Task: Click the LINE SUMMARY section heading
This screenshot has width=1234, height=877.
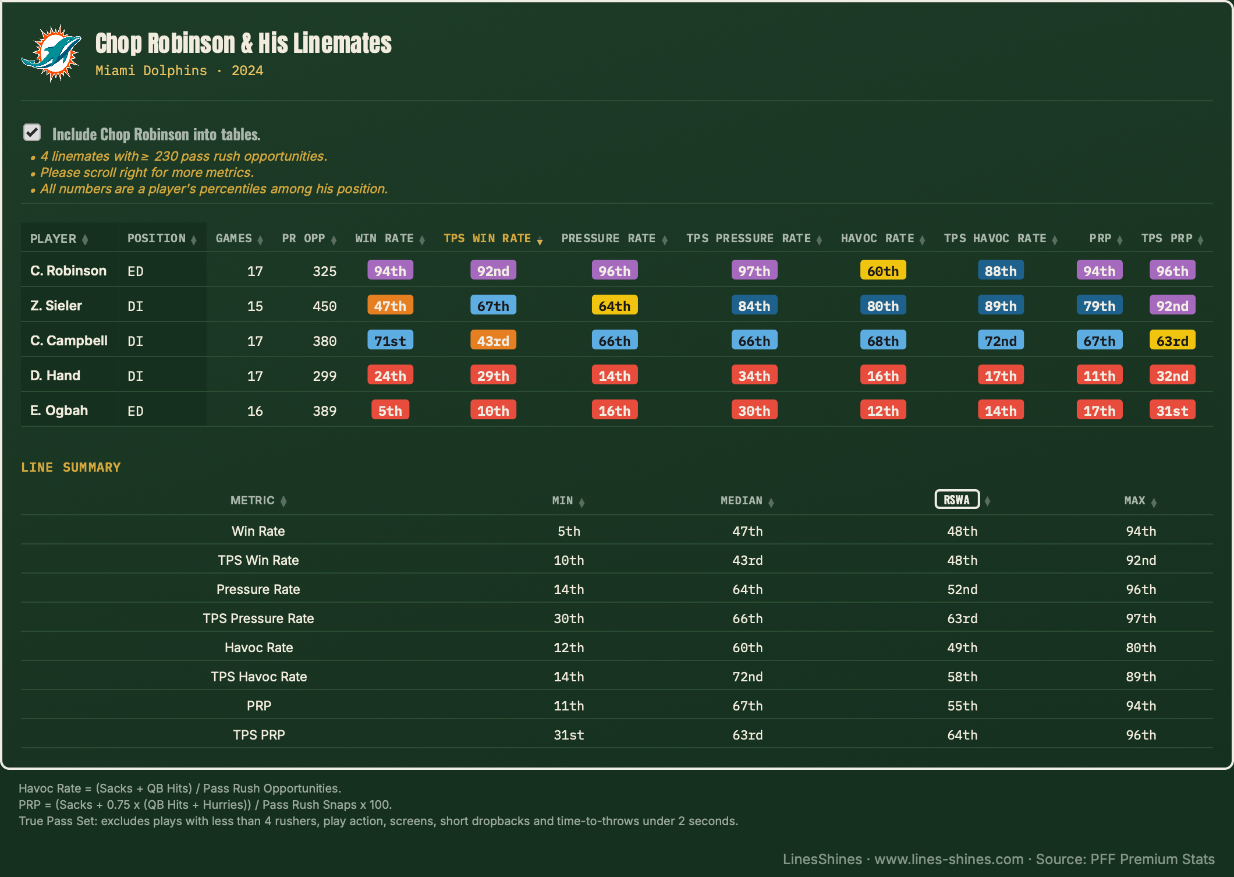Action: click(x=71, y=467)
